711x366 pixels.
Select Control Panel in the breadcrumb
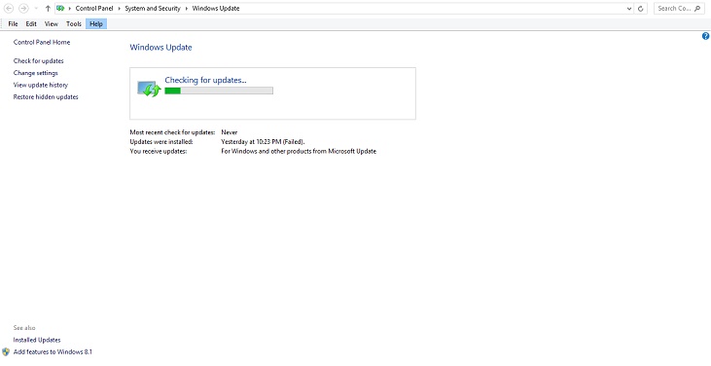tap(94, 8)
